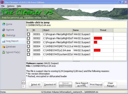Image resolution: width=128 pixels, height=94 pixels.
Task: Click the Submit File(s) icon
Action: (4, 52)
